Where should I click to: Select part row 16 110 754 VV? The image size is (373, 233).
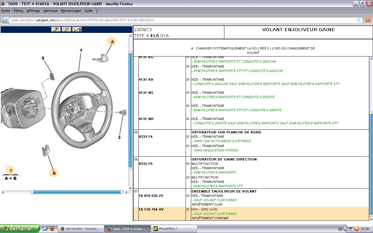(151, 209)
